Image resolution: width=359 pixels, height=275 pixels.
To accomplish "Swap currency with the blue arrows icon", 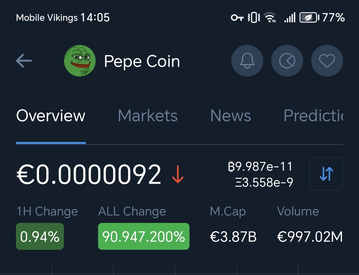I will (326, 174).
